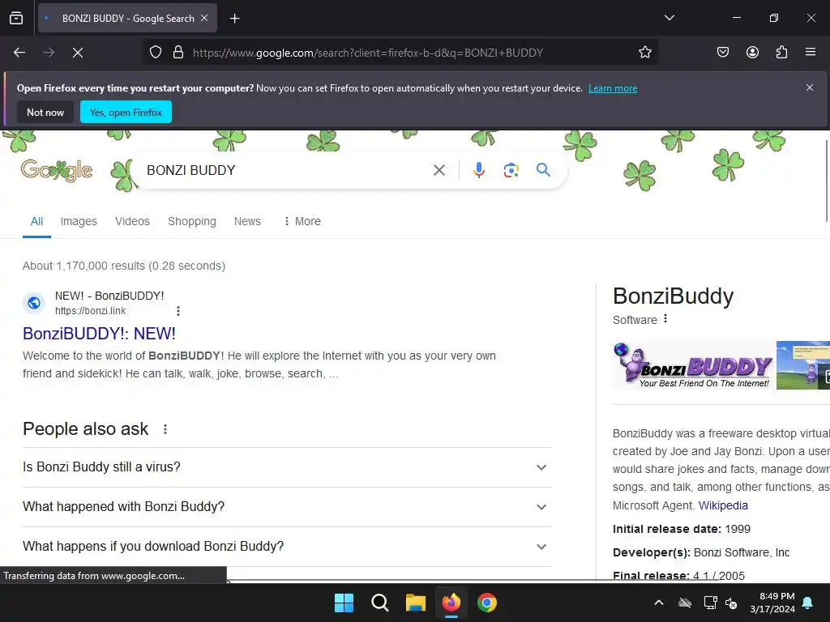Expand What happened with Bonzi Buddy?
The width and height of the screenshot is (830, 622).
pos(287,507)
